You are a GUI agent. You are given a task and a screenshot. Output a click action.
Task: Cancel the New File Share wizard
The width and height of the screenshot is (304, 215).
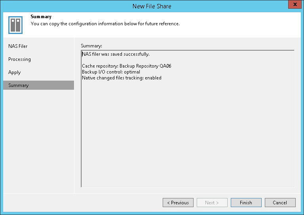280,203
